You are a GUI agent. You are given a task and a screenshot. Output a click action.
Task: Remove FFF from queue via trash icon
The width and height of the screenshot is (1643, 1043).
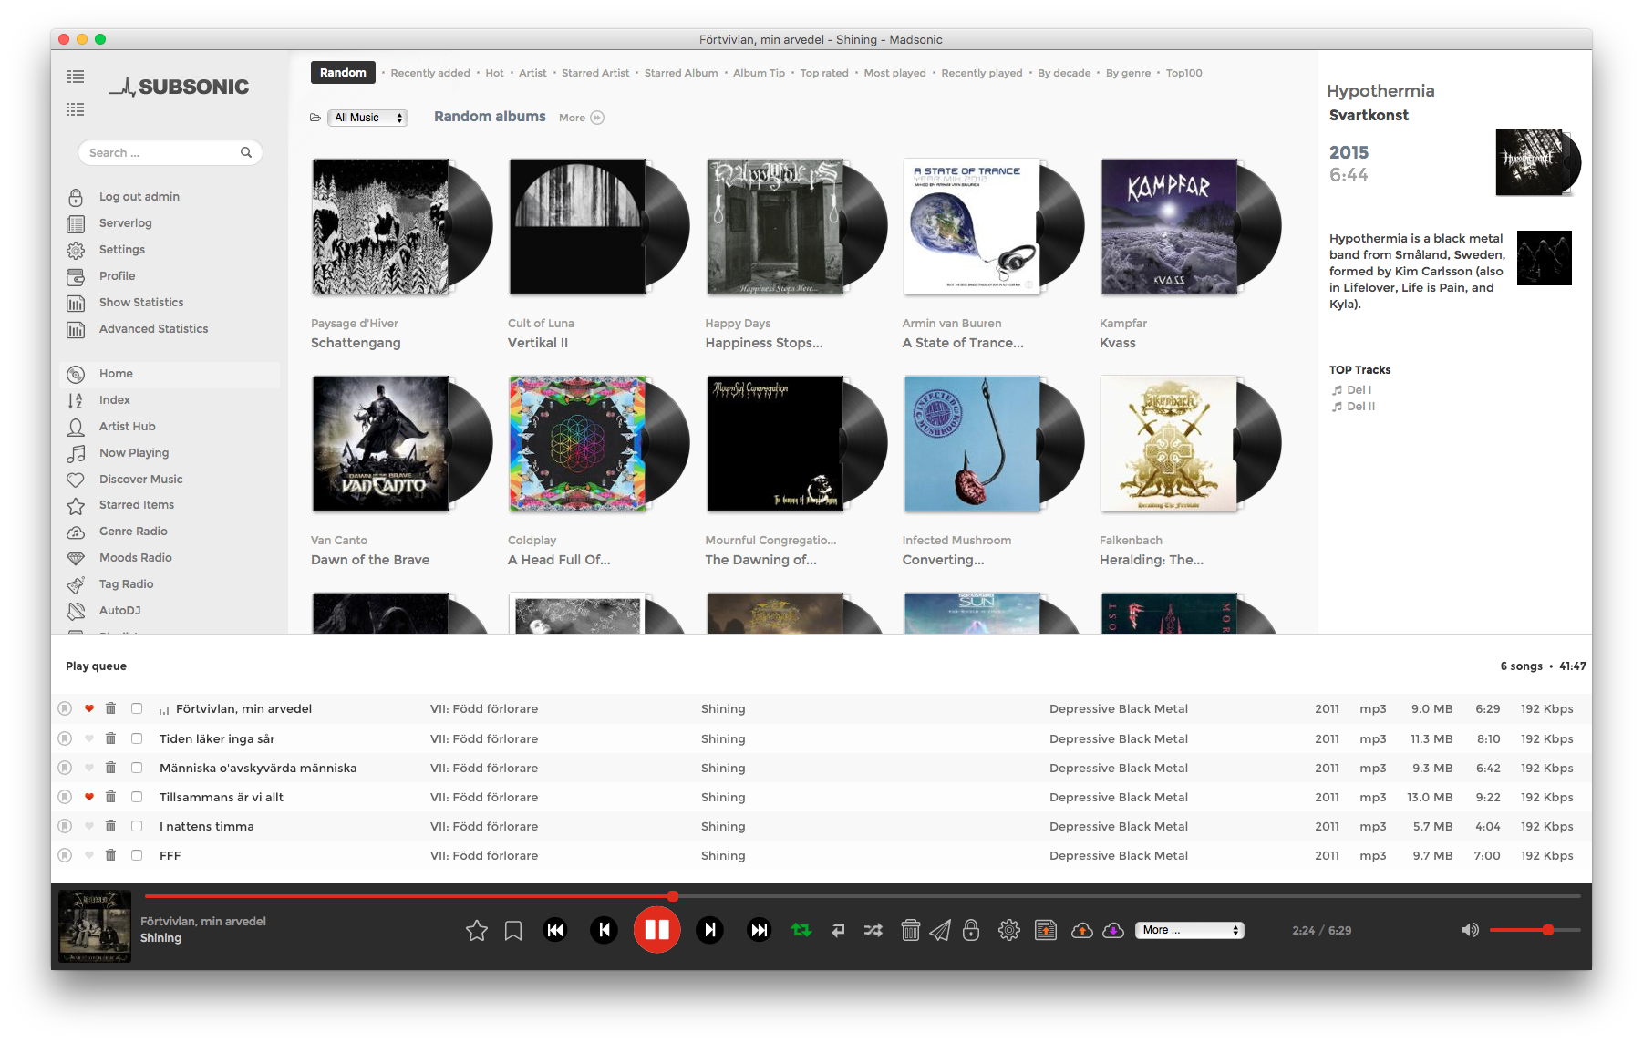click(x=110, y=855)
